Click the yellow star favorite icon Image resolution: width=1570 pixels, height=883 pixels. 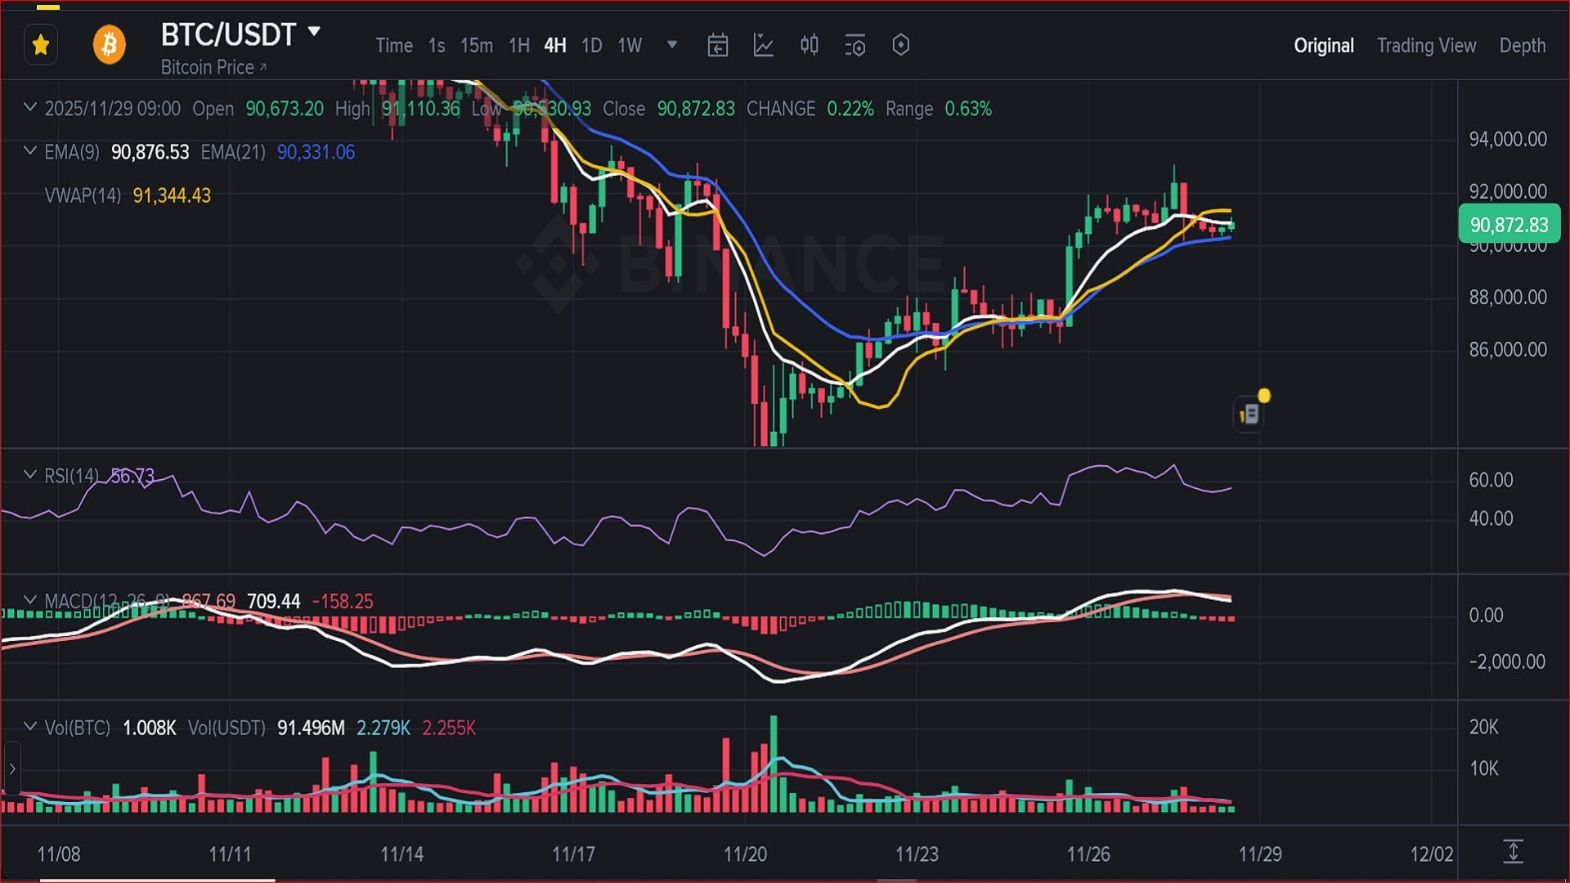click(x=41, y=45)
